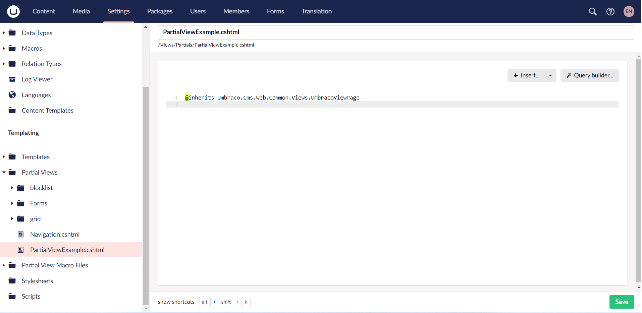Screen dimensions: 642x313
Task: Click the Query builder button
Action: [589, 75]
